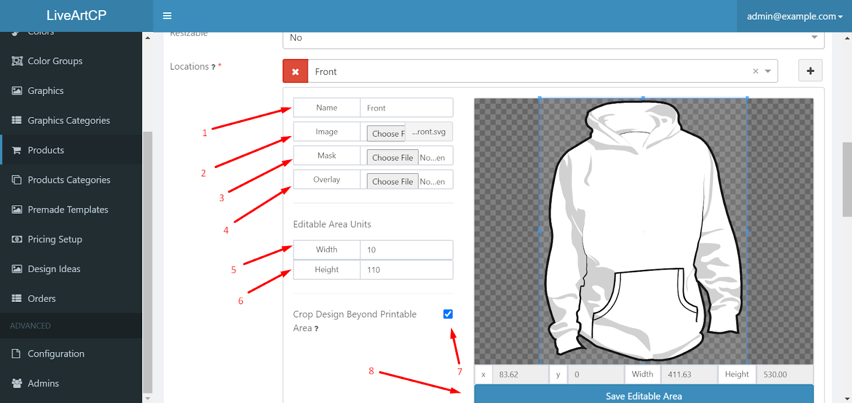This screenshot has width=852, height=403.
Task: Click the Orders list icon
Action: [x=17, y=298]
